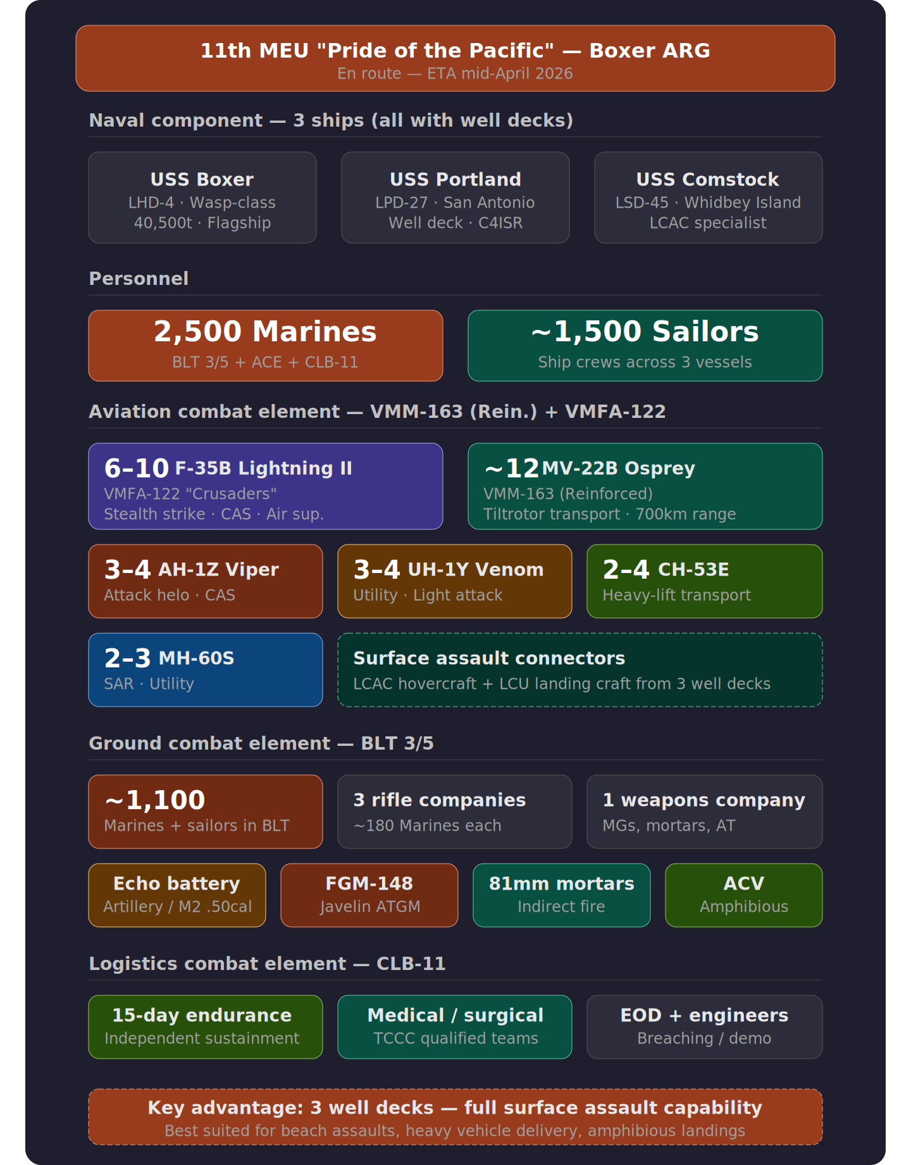Click the Echo battery artillery card
Viewport: 911px width, 1165px height.
pos(177,895)
